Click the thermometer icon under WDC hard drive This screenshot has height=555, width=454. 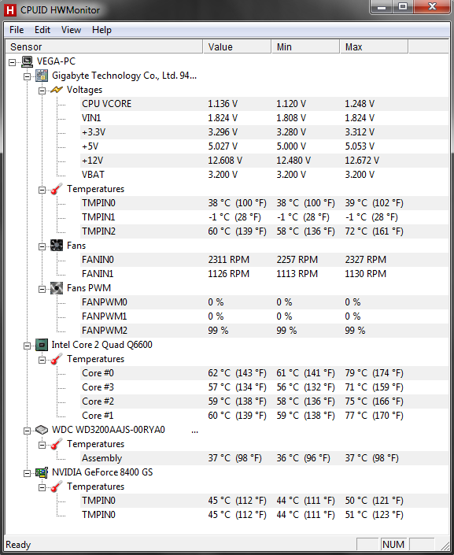click(x=57, y=444)
